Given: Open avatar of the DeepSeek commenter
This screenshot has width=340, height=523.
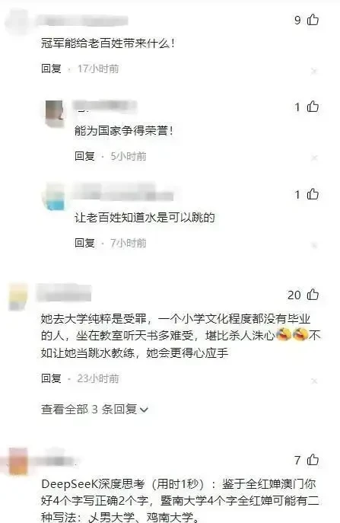Looking at the screenshot, I should point(17,462).
